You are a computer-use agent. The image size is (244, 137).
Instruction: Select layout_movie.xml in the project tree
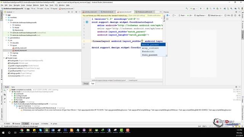[x=21, y=51]
